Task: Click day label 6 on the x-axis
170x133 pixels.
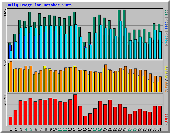Action: tap(36, 129)
